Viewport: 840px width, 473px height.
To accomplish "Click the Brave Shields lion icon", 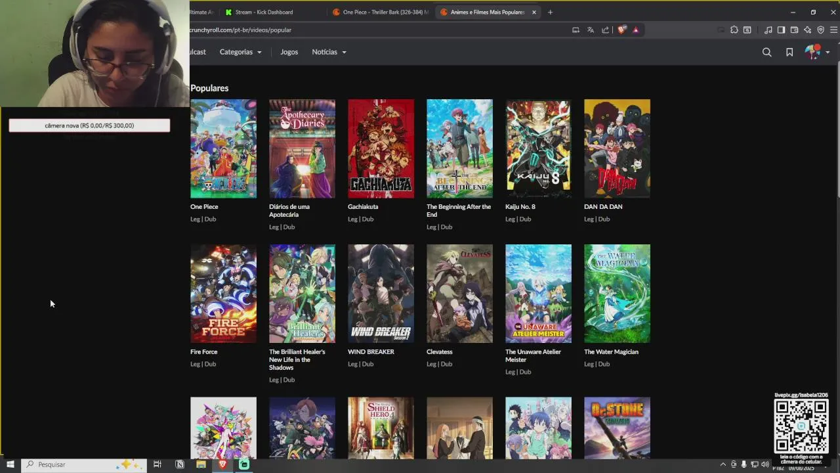I will point(621,30).
